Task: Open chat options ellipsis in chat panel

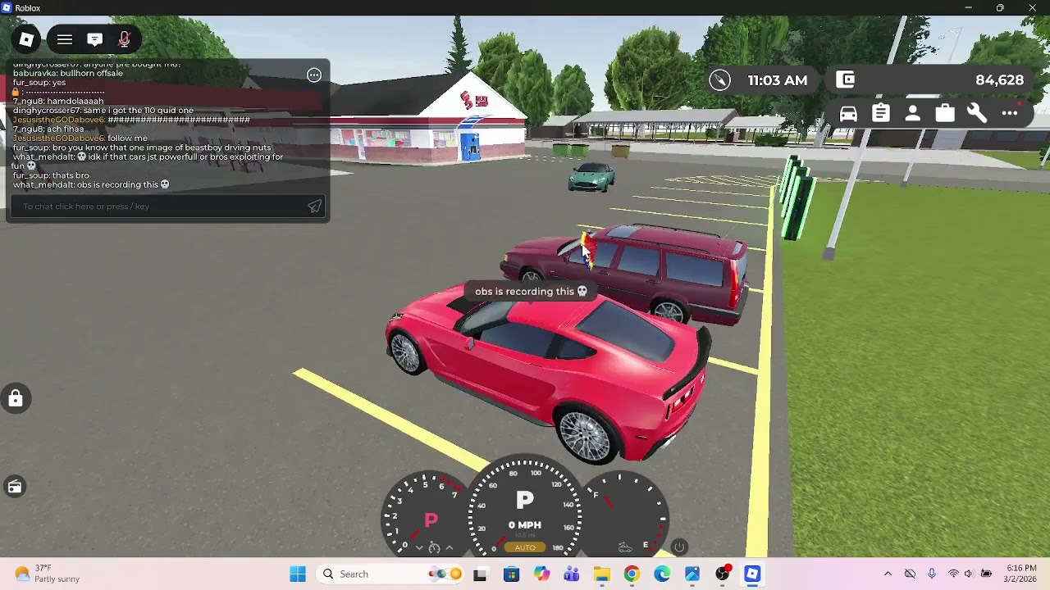Action: pos(314,75)
